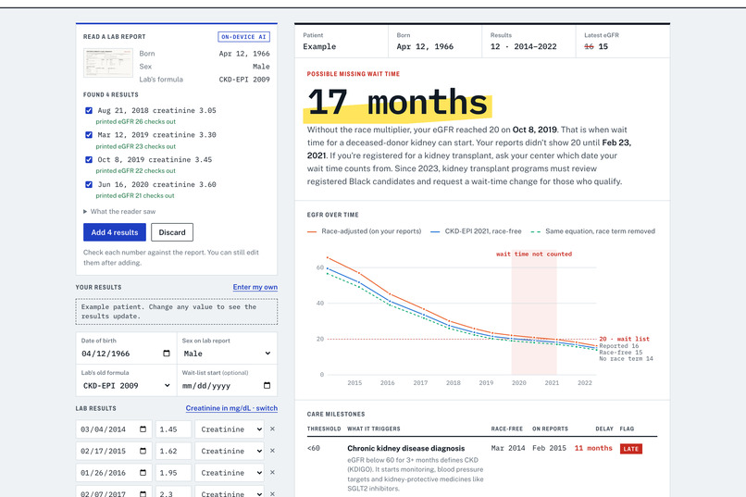The height and width of the screenshot is (497, 746).
Task: Open calendar icon for 03/04/2014 result
Action: pyautogui.click(x=143, y=429)
